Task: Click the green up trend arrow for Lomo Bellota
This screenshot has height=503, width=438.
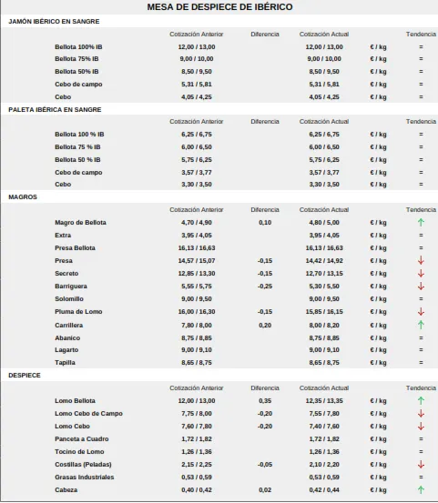Action: click(421, 400)
